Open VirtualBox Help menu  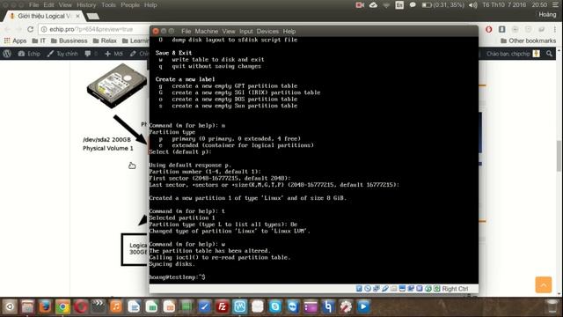(x=289, y=32)
